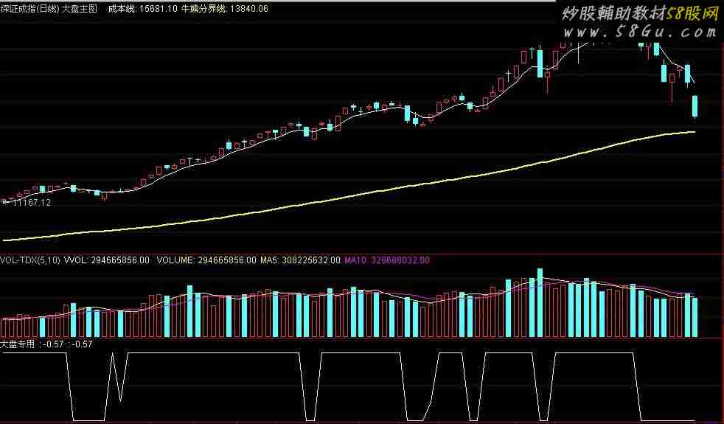Click the MA5: 308225632.00 value
Viewport: 724px width, 424px height.
[x=301, y=260]
